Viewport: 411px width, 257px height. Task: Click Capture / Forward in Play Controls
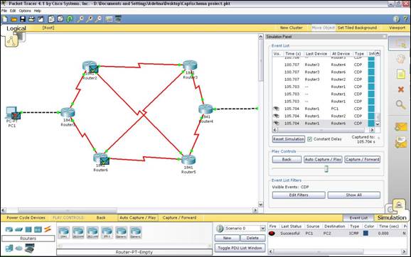pyautogui.click(x=362, y=159)
